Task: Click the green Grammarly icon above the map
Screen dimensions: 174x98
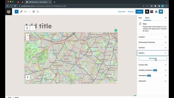Action: (116, 30)
